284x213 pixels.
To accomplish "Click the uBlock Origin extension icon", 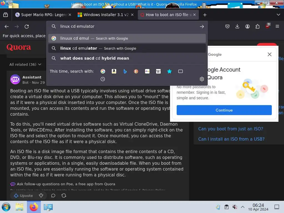I will 268,26.
